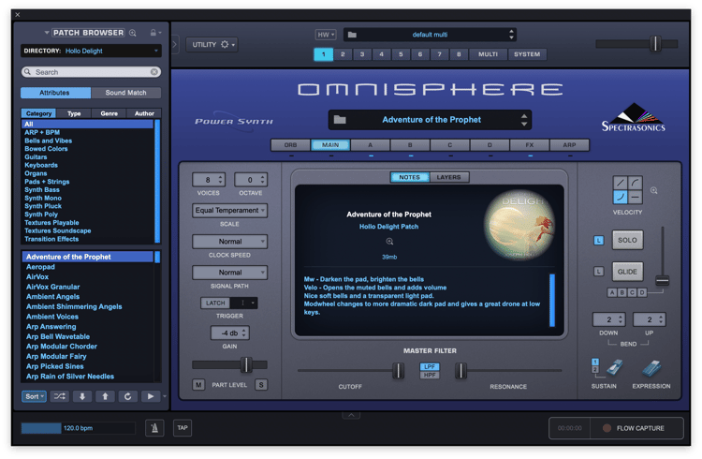Select the Synth Bass category
702x459 pixels.
42,189
